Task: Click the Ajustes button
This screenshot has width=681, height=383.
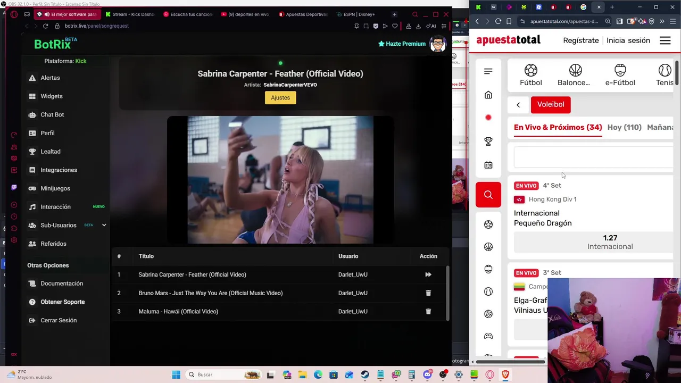Action: 280,98
